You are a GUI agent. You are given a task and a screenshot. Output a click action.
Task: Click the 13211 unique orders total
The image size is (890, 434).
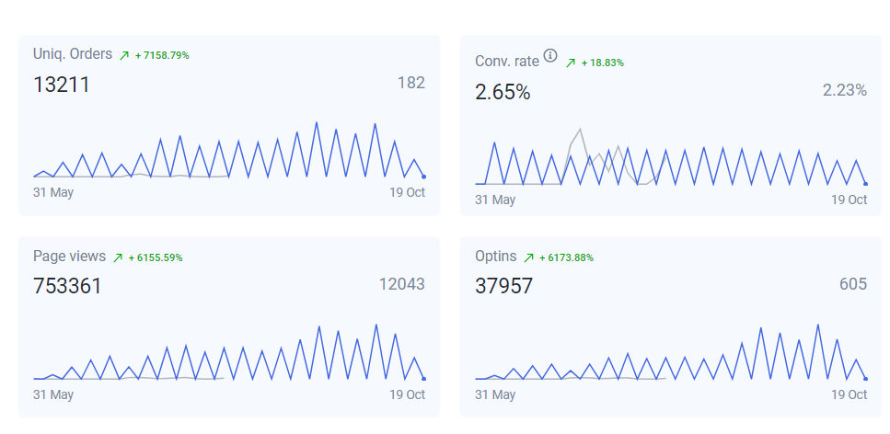[62, 85]
